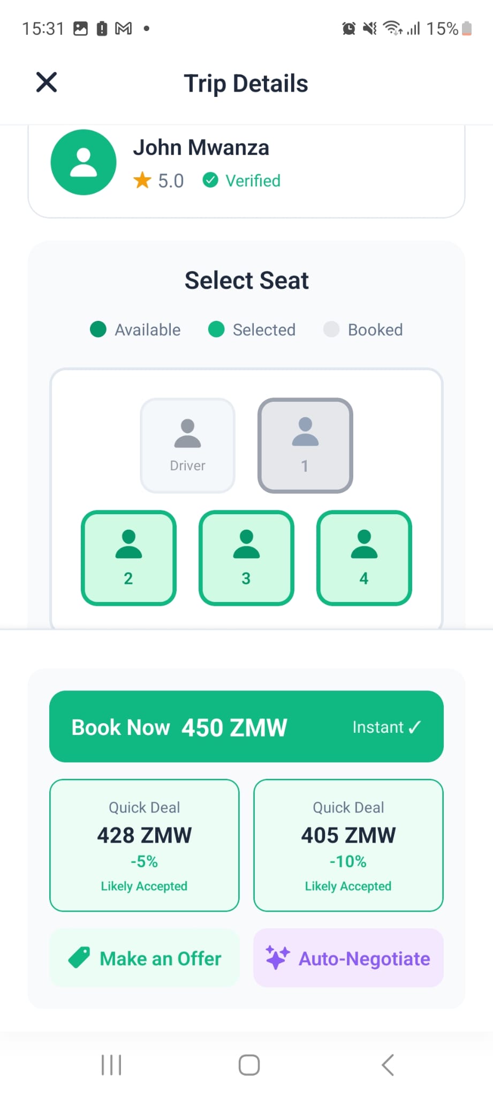
Task: Tap the Available legend dot
Action: [x=98, y=329]
